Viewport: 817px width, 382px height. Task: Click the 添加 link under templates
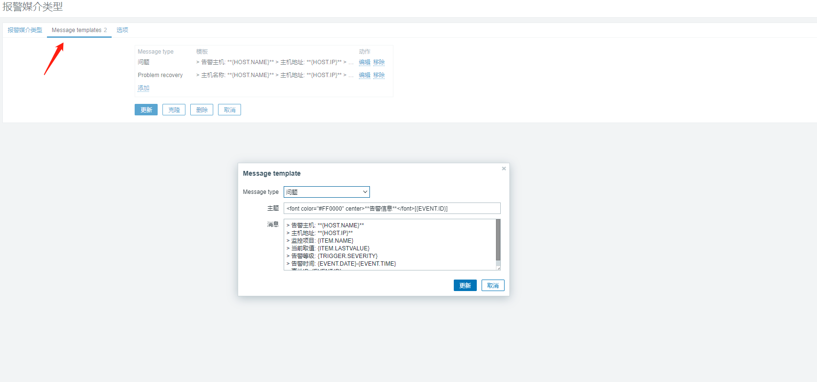(143, 88)
